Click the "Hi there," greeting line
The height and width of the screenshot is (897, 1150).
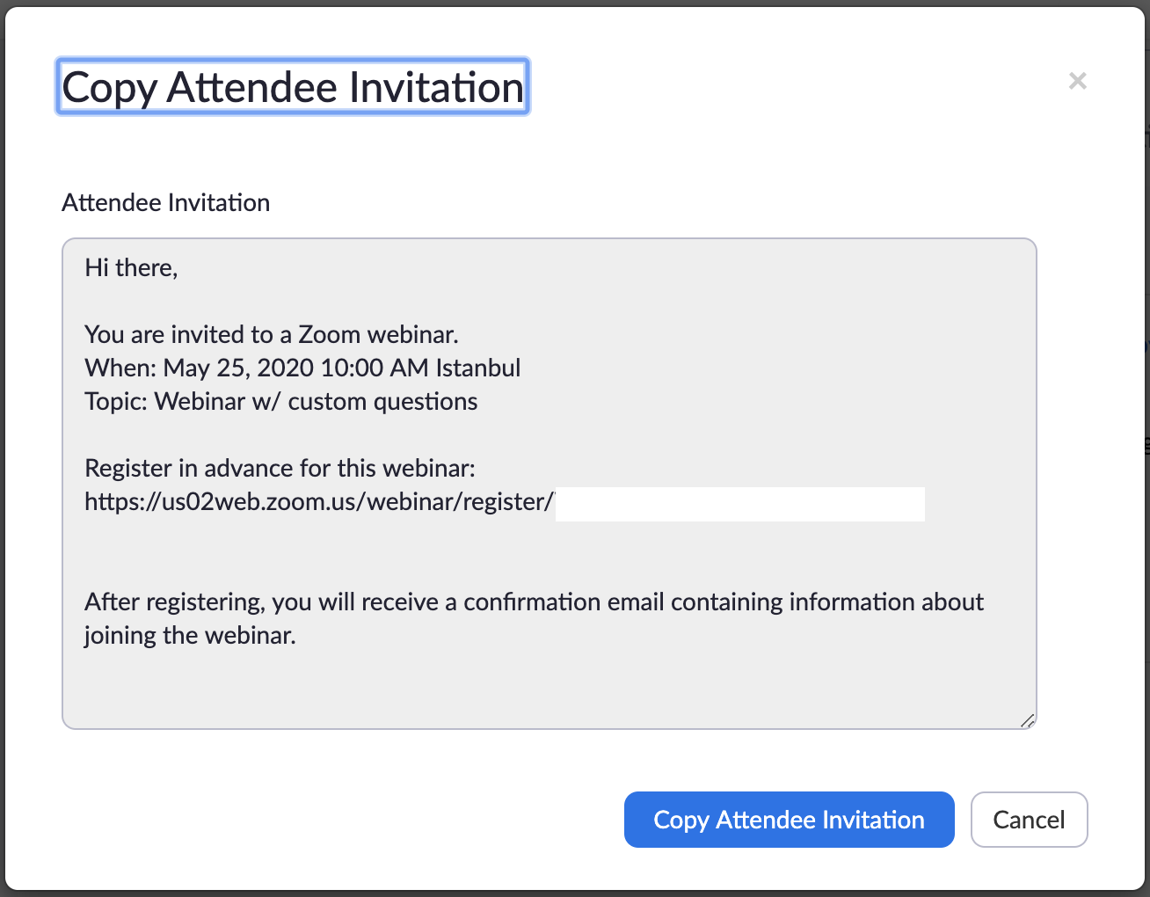click(131, 267)
